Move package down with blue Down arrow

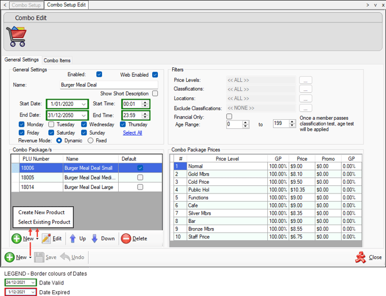point(94,238)
